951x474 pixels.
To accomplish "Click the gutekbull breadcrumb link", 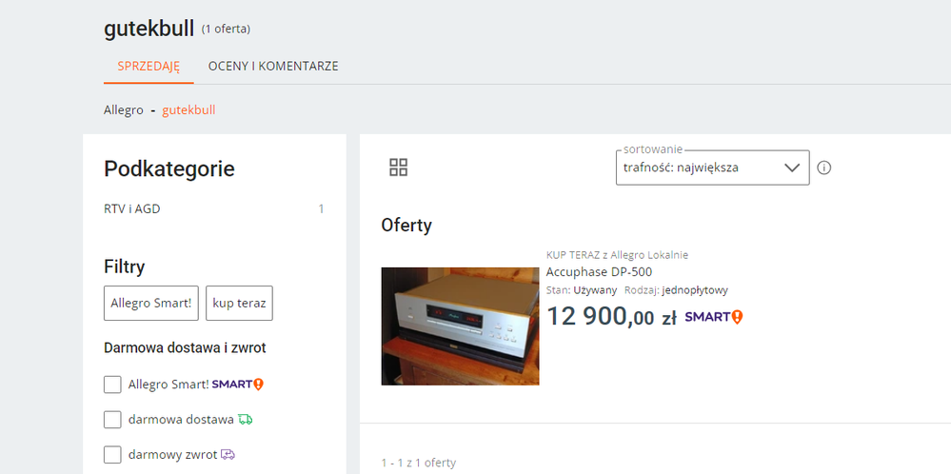I will pyautogui.click(x=188, y=109).
